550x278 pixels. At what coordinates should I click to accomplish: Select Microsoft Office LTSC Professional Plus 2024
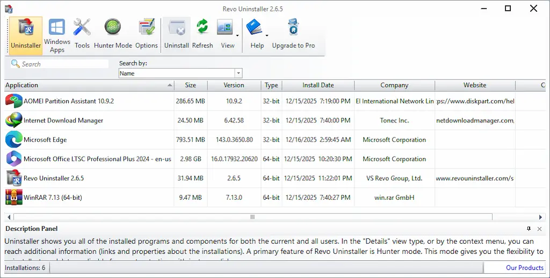(x=97, y=159)
